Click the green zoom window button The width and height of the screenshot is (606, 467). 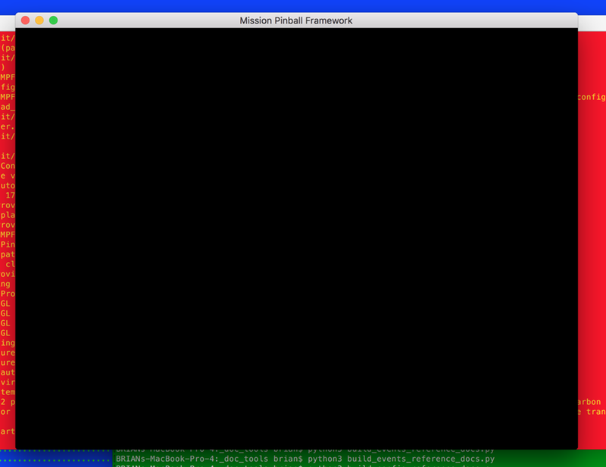click(54, 20)
